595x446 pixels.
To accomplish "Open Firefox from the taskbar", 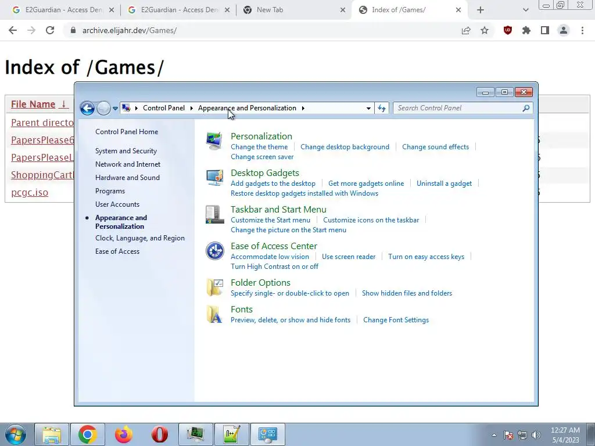I will tap(124, 434).
